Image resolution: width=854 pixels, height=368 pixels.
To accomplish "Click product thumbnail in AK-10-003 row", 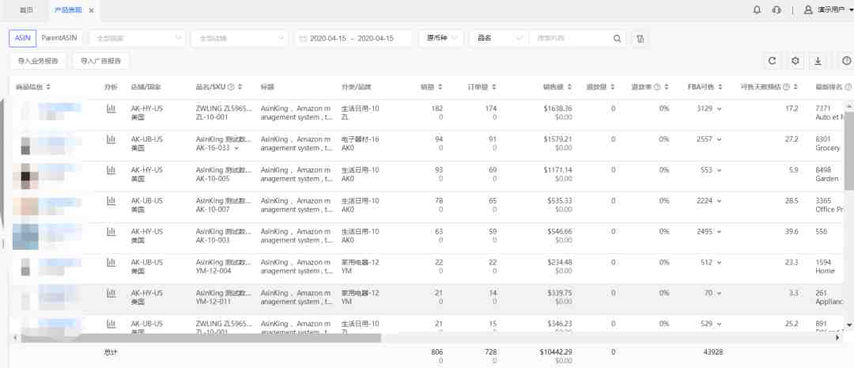I will tap(25, 237).
